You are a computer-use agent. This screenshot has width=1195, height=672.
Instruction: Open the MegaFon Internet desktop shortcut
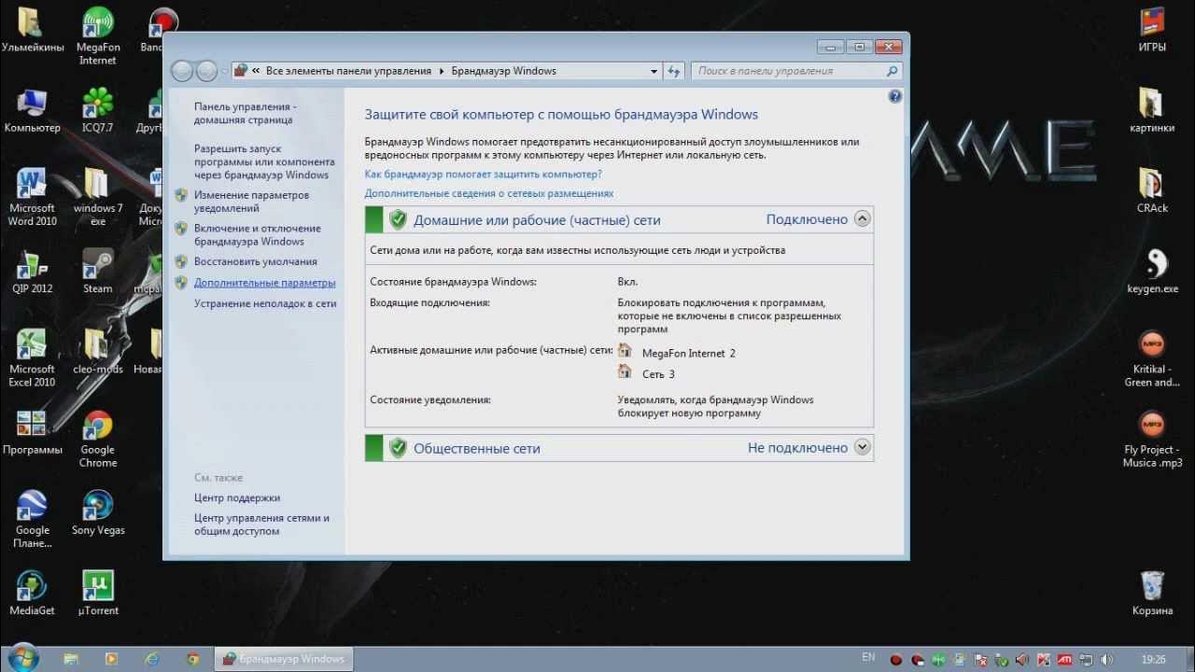tap(97, 36)
